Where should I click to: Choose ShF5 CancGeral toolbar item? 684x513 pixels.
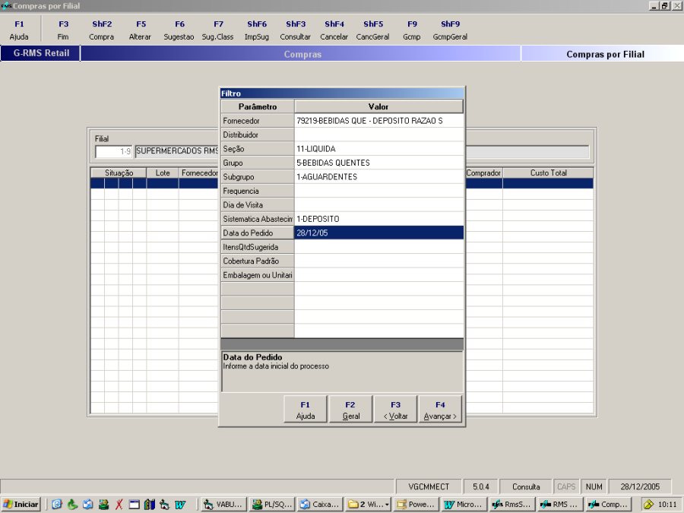[x=372, y=30]
